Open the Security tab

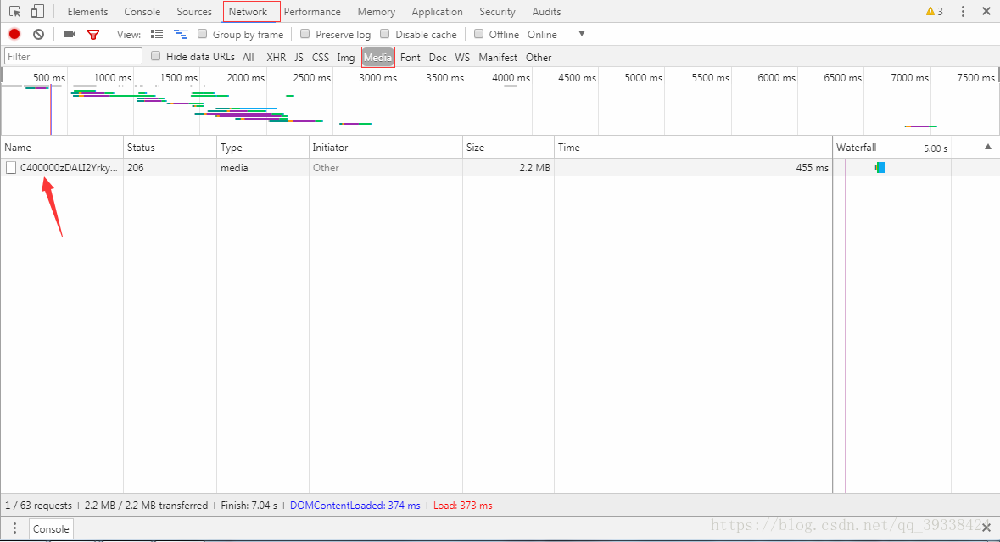[497, 12]
